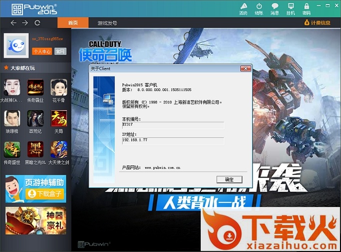Click the 结账 checkout power icon
The width and height of the screenshot is (341, 252).
coord(259,8)
